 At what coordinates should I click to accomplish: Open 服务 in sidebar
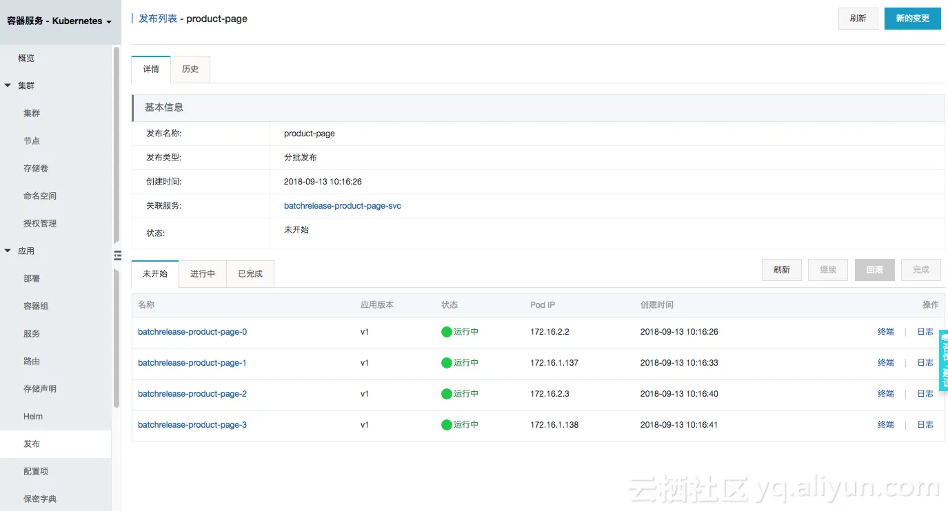click(x=32, y=334)
